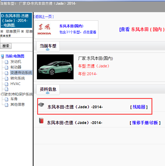This screenshot has height=166, width=165.
Task: Click 包含31个车型,点击查看 link
Action: 78,32
